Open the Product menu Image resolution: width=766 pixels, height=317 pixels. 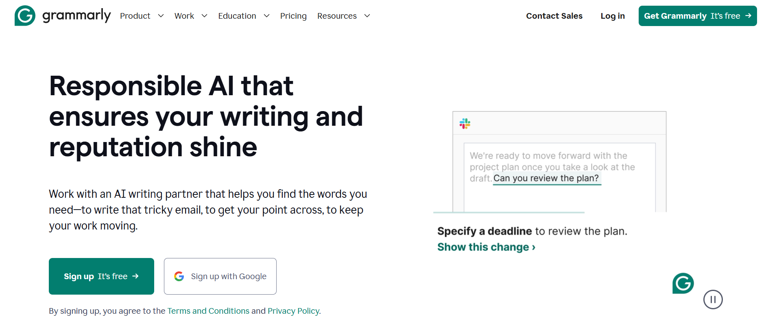tap(135, 16)
